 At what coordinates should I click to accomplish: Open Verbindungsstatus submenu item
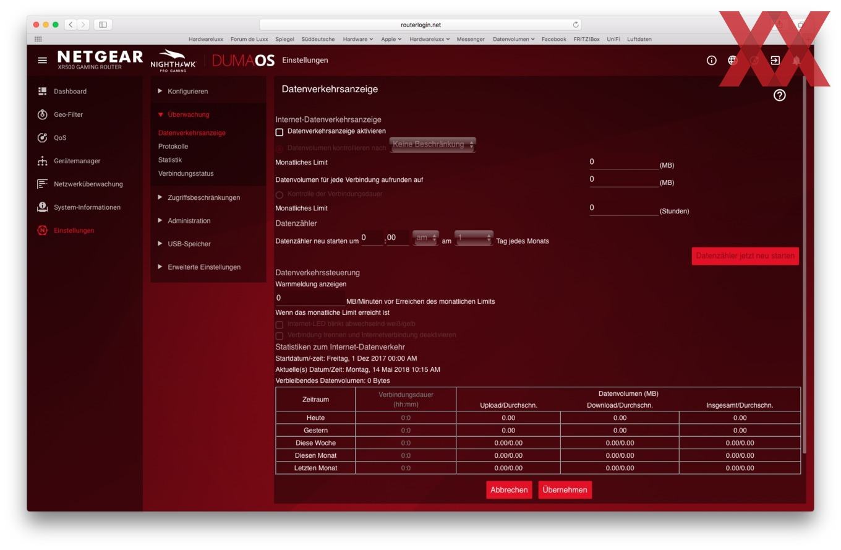186,174
